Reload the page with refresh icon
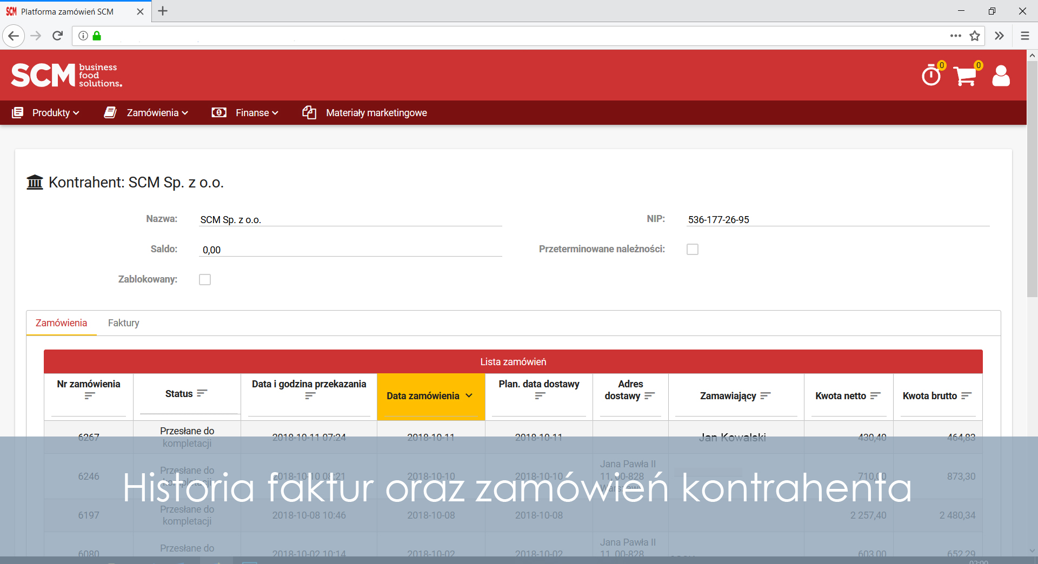Viewport: 1038px width, 564px height. (x=58, y=36)
